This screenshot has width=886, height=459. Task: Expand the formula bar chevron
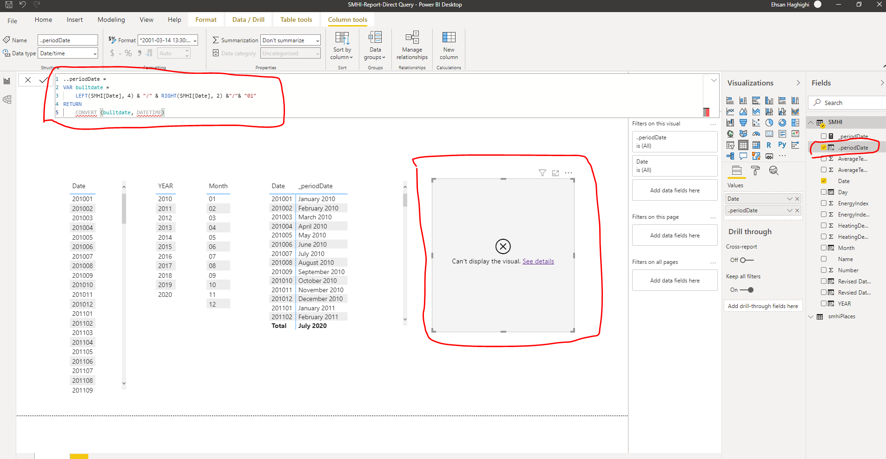[x=714, y=80]
